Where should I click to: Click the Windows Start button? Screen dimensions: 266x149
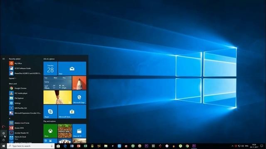point(3,146)
